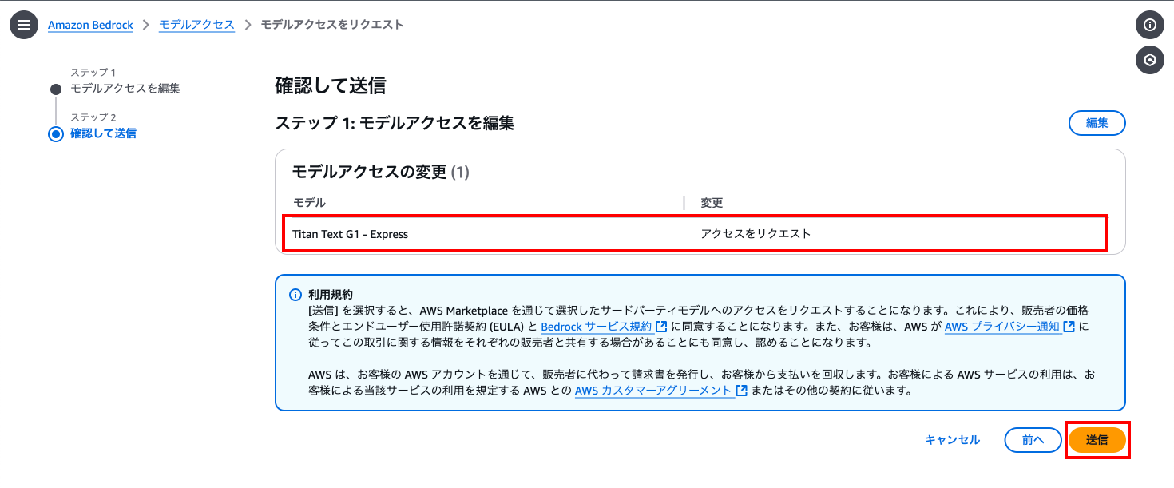Open the AWS カスタマーアグリーメント link
The height and width of the screenshot is (488, 1174).
(654, 391)
